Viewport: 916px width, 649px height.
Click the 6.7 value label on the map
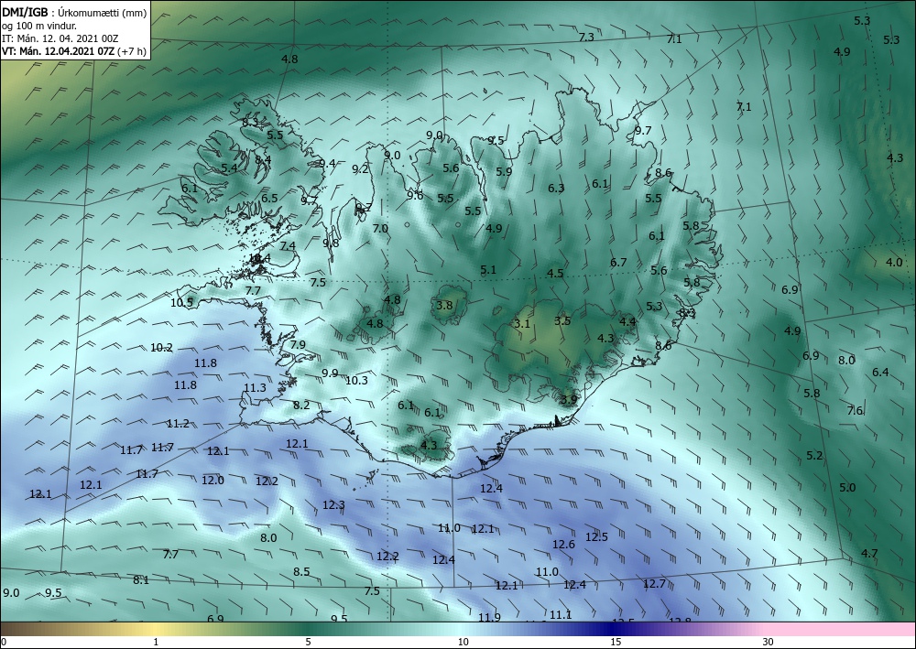click(618, 263)
